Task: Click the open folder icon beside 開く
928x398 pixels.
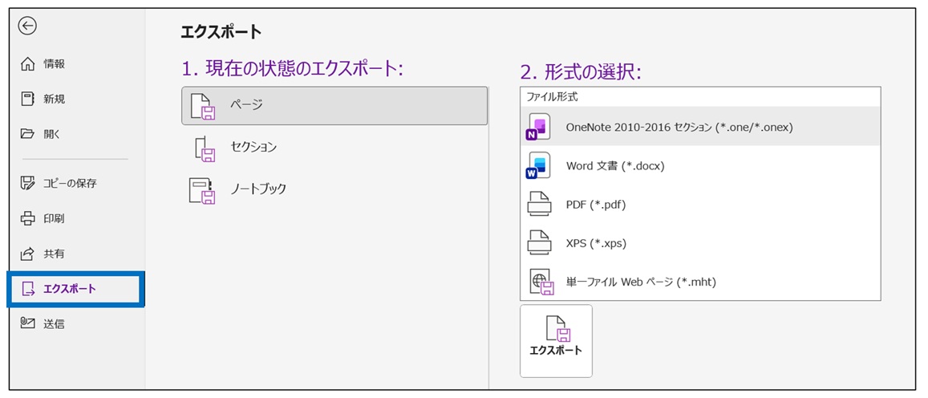Action: (28, 134)
